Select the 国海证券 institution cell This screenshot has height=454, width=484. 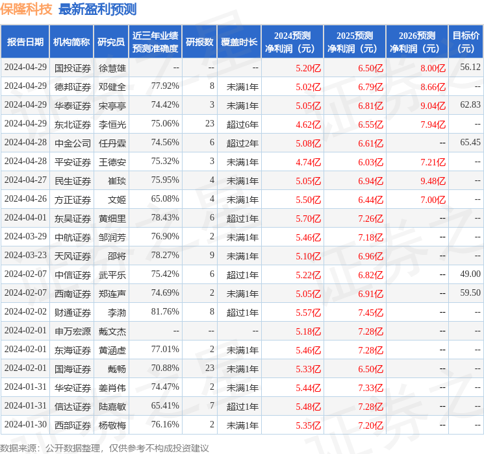point(73,369)
